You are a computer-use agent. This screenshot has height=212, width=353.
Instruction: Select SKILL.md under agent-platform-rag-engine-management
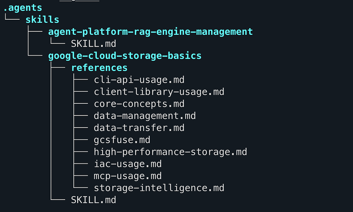point(93,44)
